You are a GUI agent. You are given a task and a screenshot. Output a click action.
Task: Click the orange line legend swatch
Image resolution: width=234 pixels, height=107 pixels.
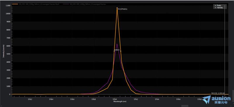point(15,4)
